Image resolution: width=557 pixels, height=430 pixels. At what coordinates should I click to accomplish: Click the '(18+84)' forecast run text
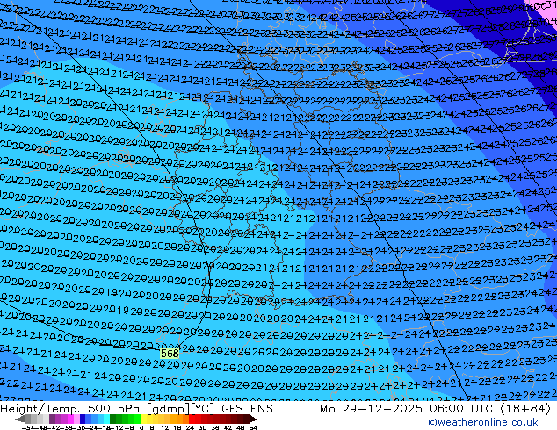click(525, 409)
